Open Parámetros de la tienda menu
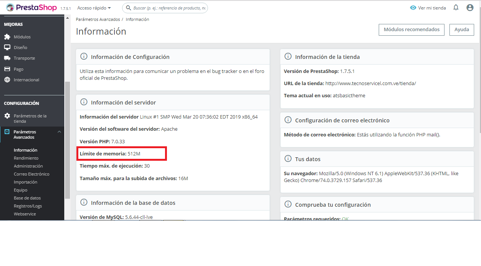Screen dimensions: 481x266 point(30,119)
